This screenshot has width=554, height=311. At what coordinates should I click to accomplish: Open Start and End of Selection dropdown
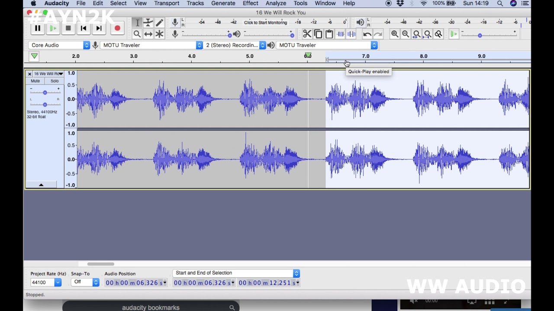click(x=236, y=273)
